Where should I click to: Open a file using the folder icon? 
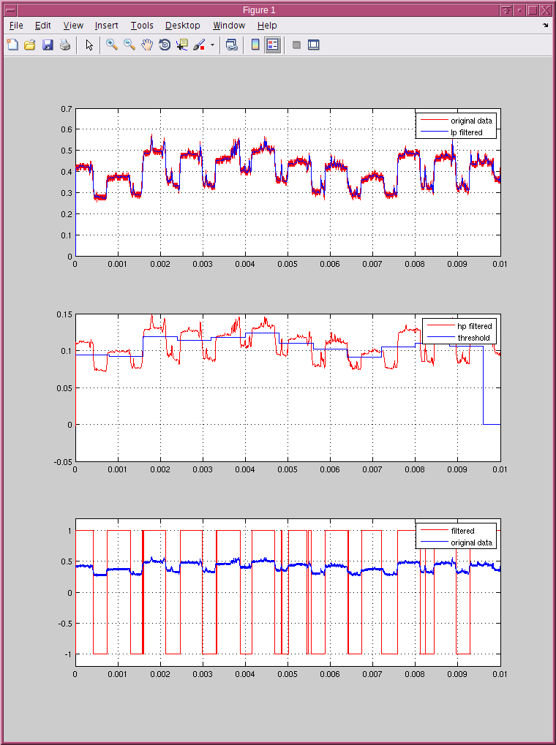(x=29, y=45)
